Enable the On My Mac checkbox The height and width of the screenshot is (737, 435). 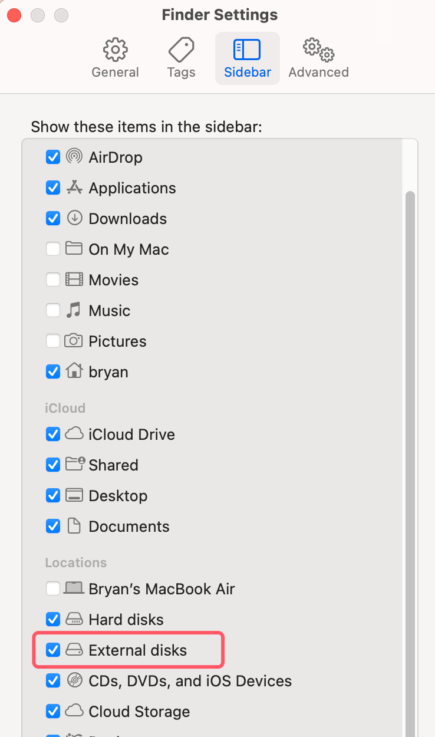[52, 249]
